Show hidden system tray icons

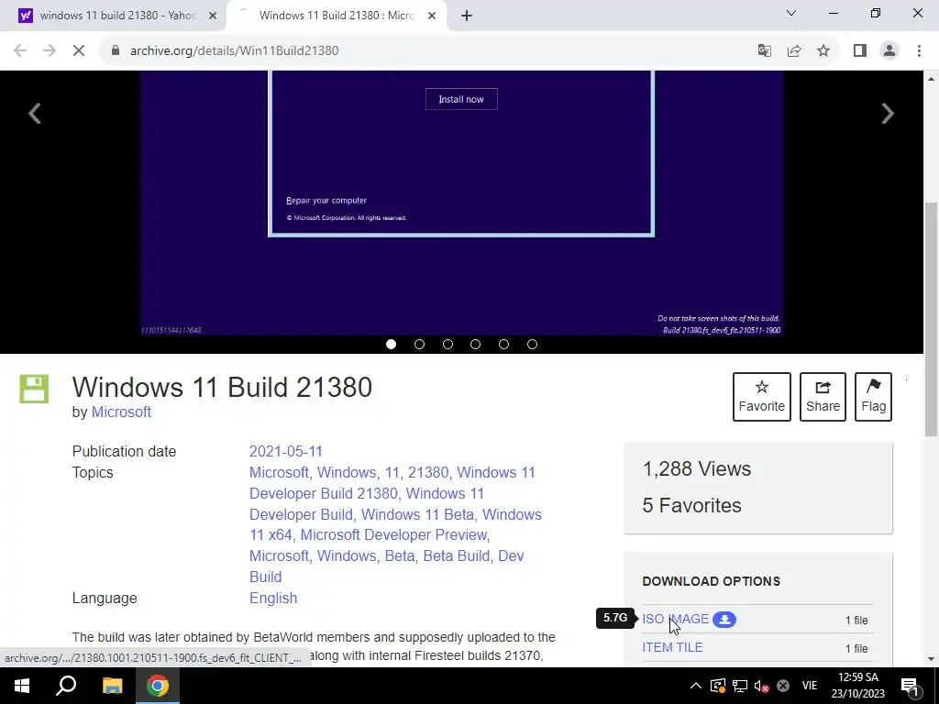pyautogui.click(x=695, y=686)
